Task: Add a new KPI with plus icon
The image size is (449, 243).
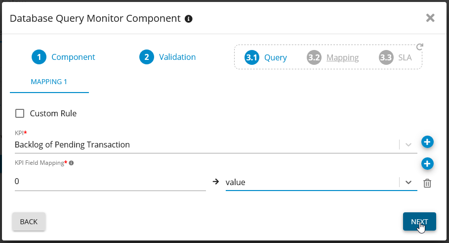Action: click(427, 142)
